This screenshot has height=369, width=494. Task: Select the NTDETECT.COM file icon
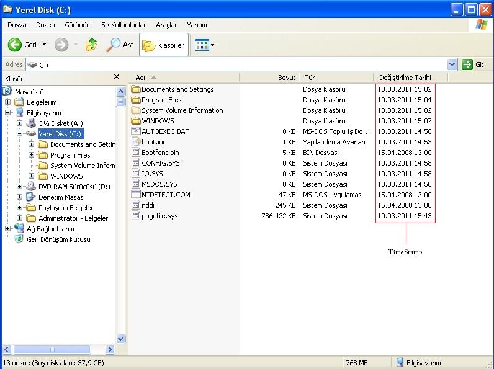click(x=135, y=195)
